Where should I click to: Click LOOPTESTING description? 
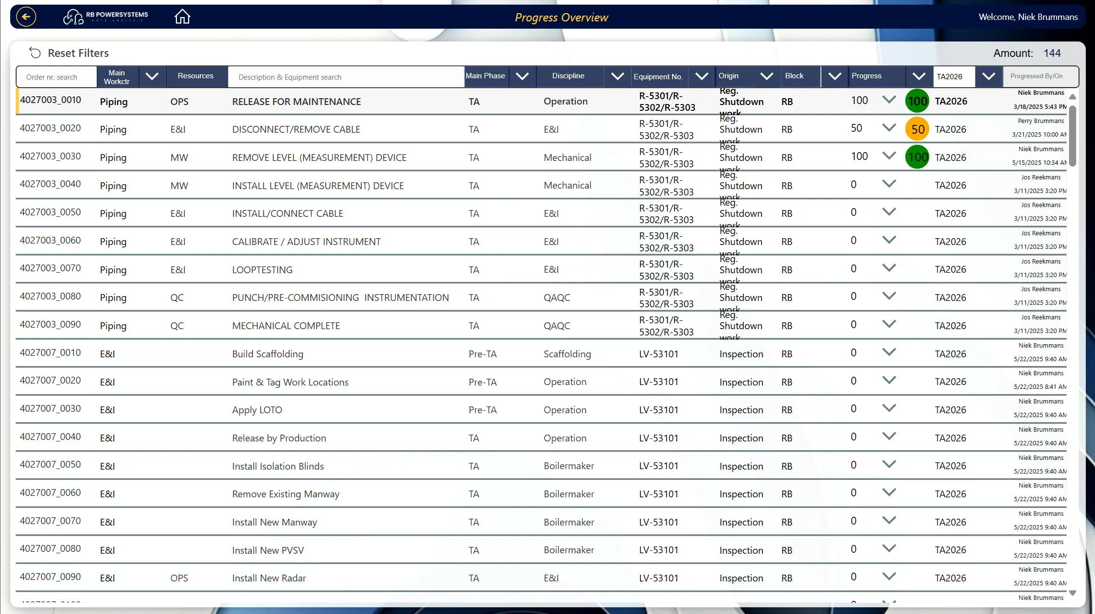262,270
